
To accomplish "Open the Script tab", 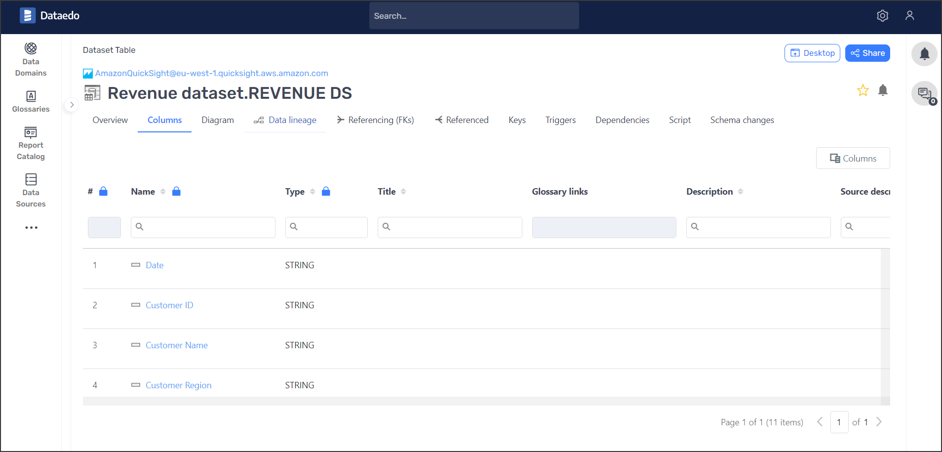I will click(680, 120).
